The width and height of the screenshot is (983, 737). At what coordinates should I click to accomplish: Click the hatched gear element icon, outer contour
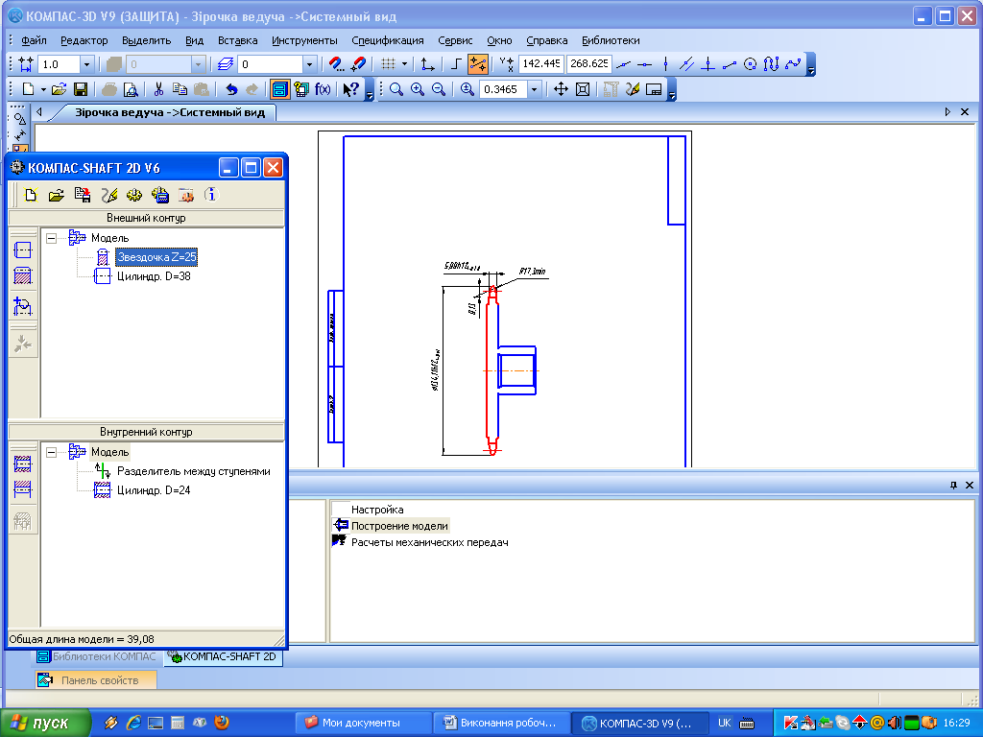(x=23, y=275)
